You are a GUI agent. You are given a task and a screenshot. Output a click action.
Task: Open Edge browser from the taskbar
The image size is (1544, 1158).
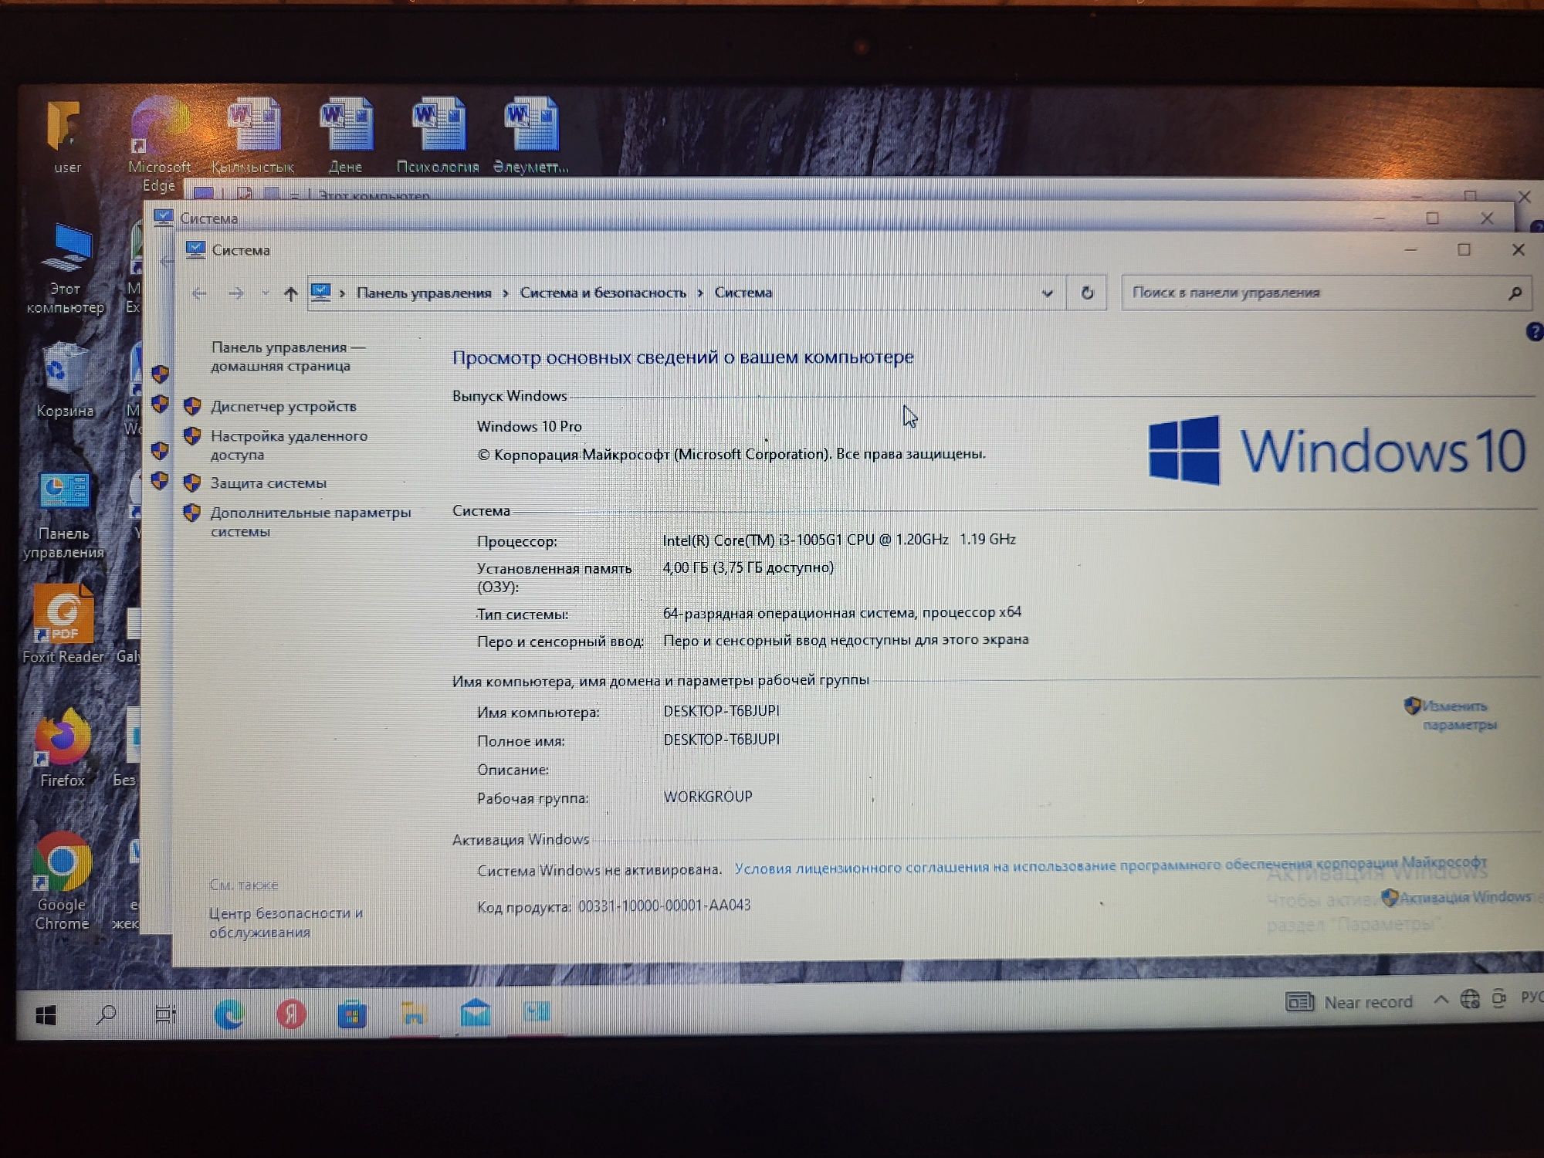(x=229, y=1014)
